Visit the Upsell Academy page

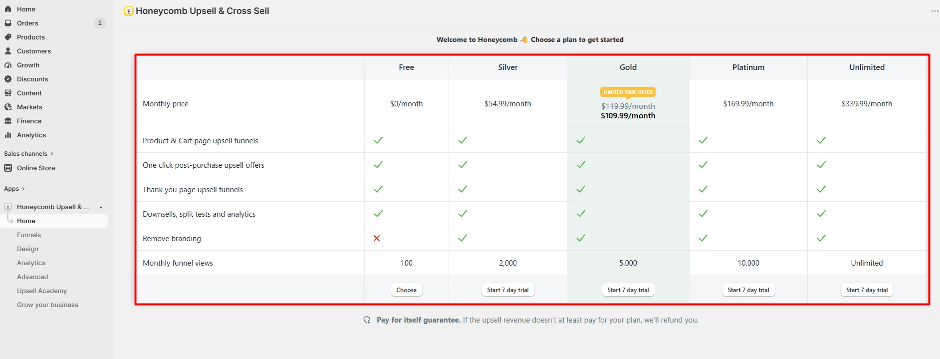[42, 291]
